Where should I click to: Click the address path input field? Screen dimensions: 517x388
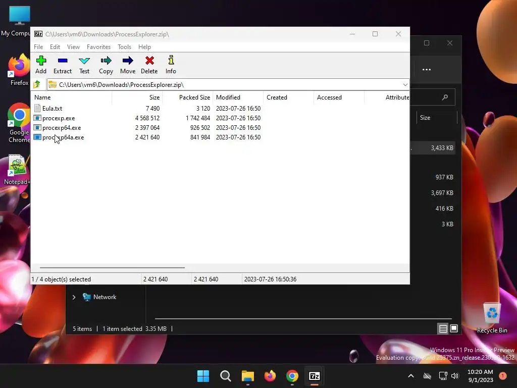(x=228, y=84)
